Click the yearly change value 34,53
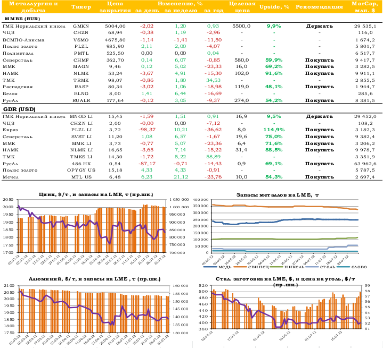 point(214,80)
